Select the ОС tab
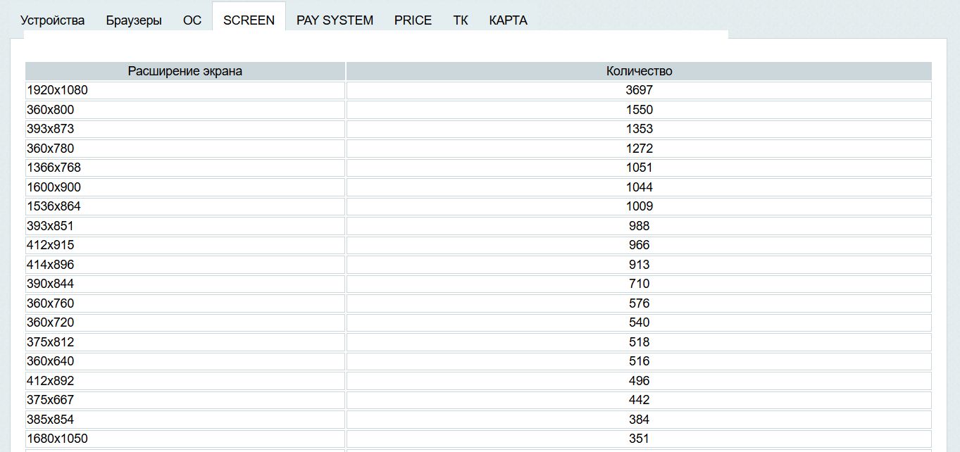The width and height of the screenshot is (960, 452). [x=192, y=20]
